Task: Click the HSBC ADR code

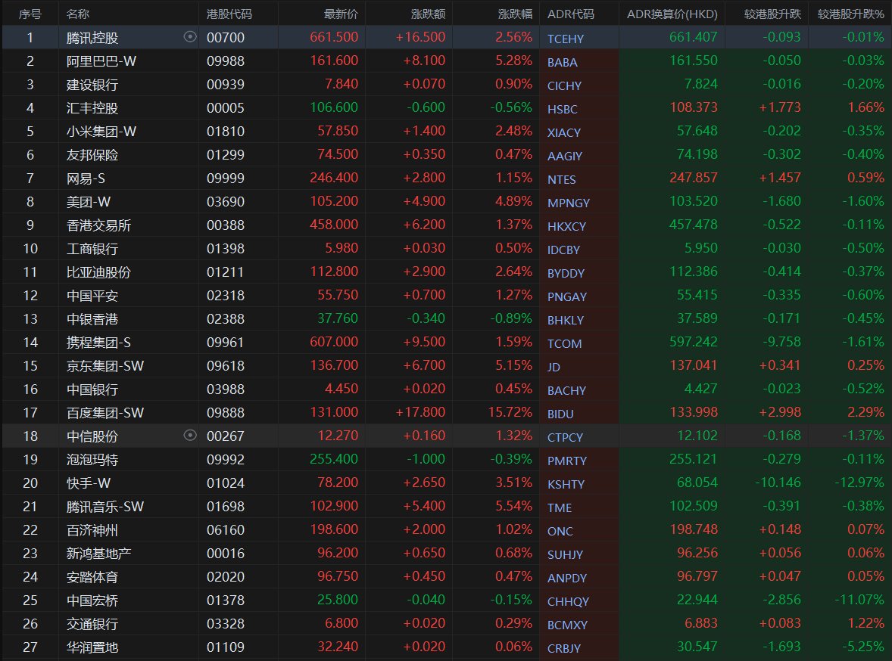Action: point(562,109)
